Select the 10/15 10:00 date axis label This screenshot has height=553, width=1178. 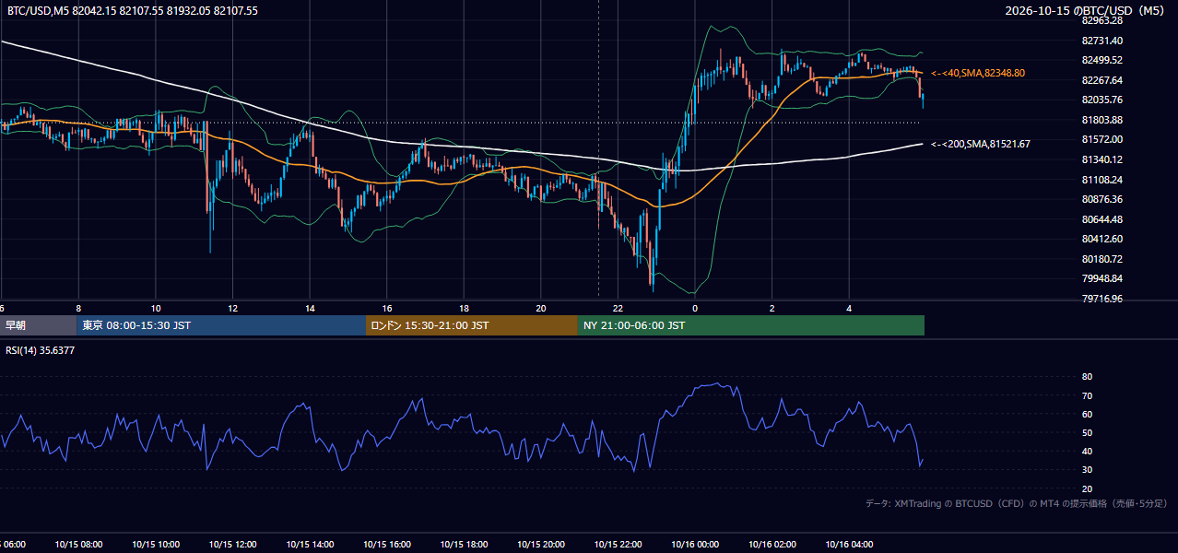coord(155,545)
